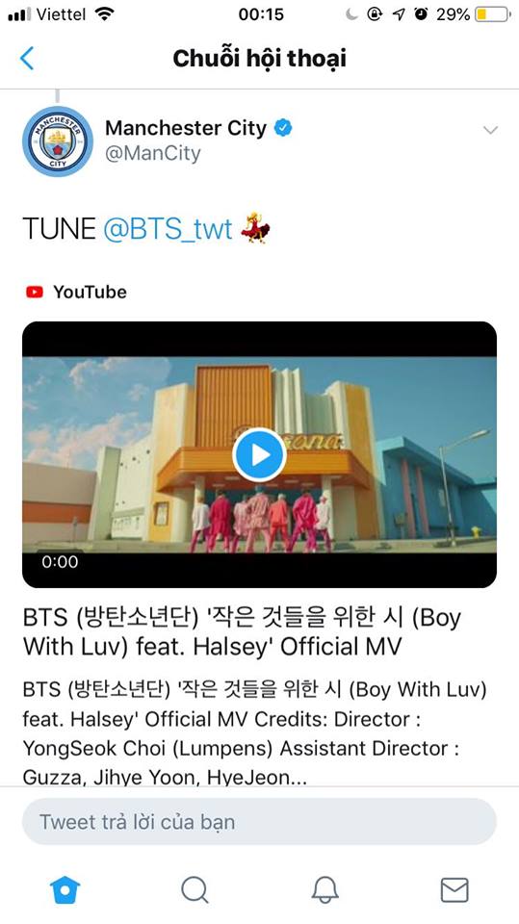The height and width of the screenshot is (924, 519).
Task: Tap the battery indicator in status bar
Action: [x=492, y=14]
